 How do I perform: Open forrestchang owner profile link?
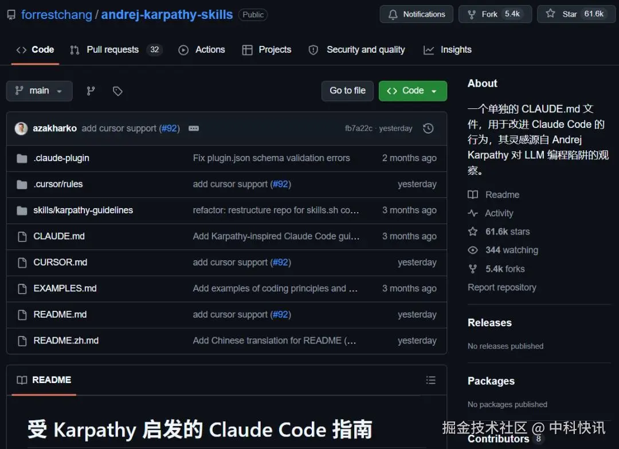click(56, 14)
